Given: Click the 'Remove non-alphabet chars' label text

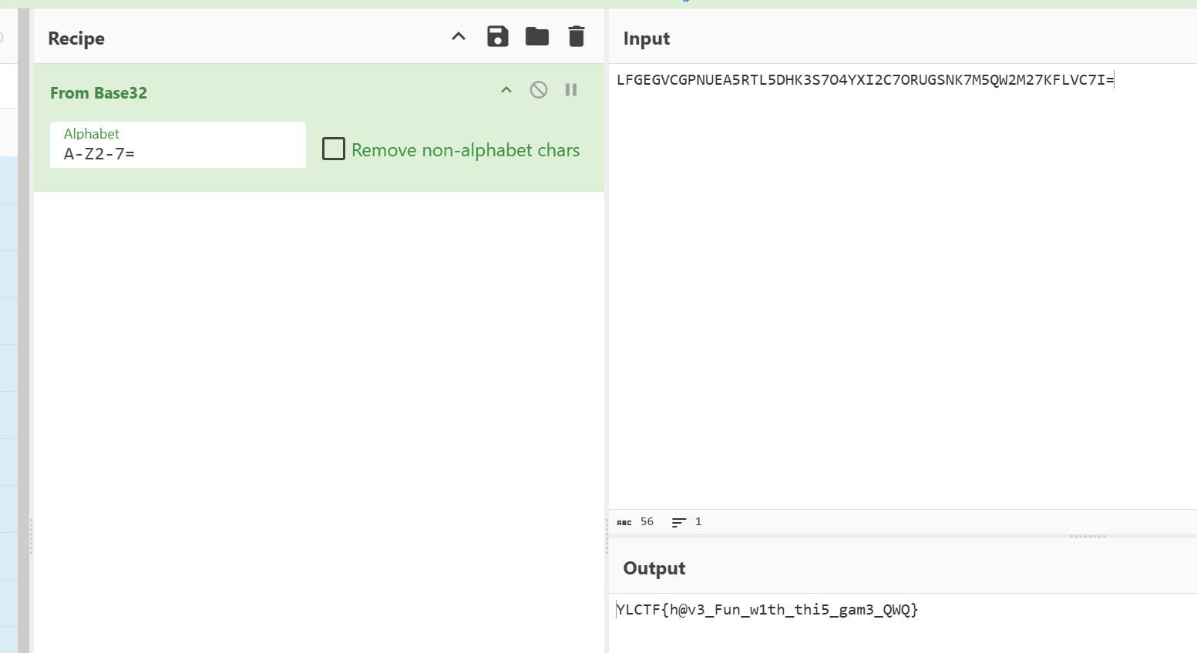Looking at the screenshot, I should tap(466, 150).
